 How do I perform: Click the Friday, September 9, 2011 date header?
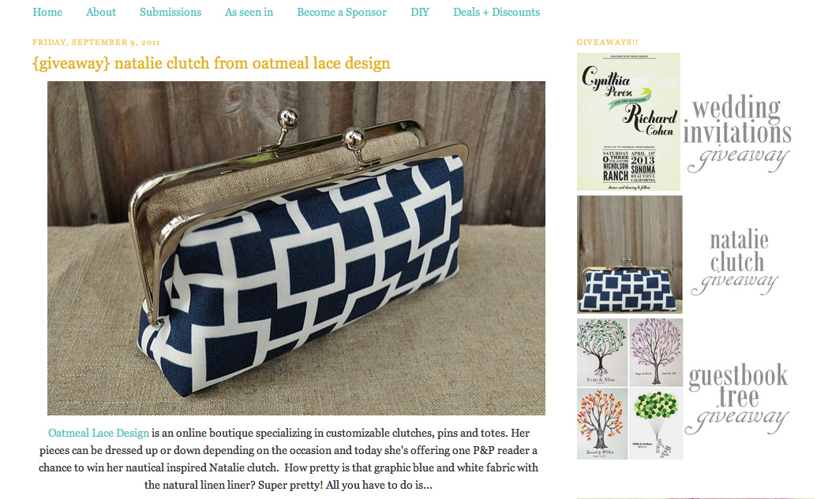click(96, 43)
